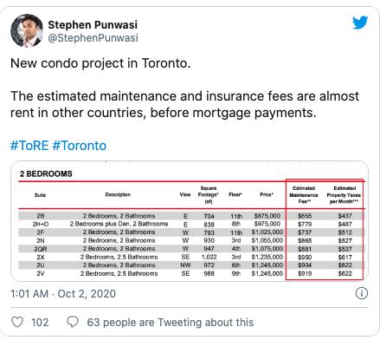380x340 pixels.
Task: Click the speech bubble reply icon
Action: point(73,322)
